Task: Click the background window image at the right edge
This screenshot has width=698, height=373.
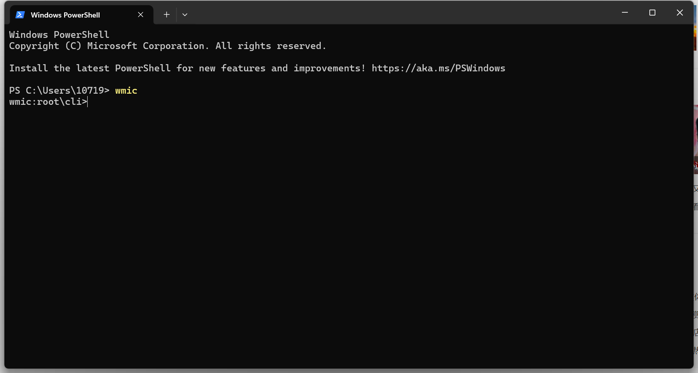Action: pyautogui.click(x=696, y=139)
